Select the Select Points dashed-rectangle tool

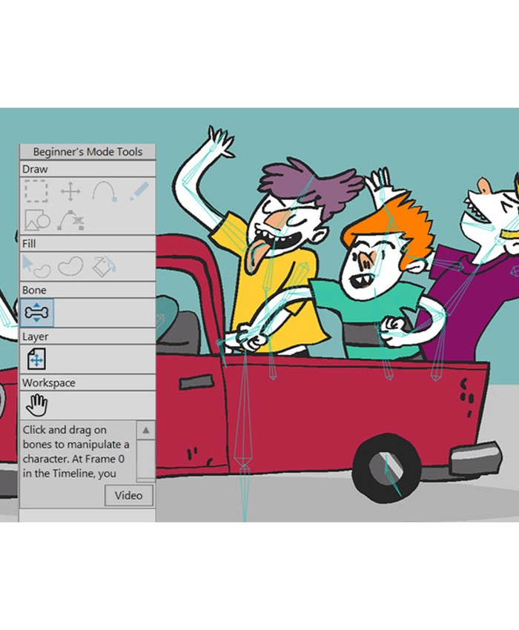(36, 193)
